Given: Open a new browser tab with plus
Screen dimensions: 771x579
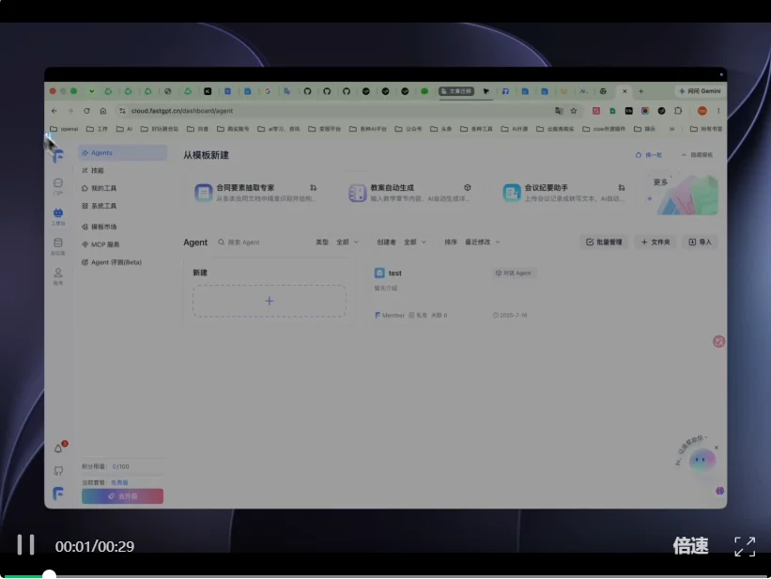Looking at the screenshot, I should point(640,91).
